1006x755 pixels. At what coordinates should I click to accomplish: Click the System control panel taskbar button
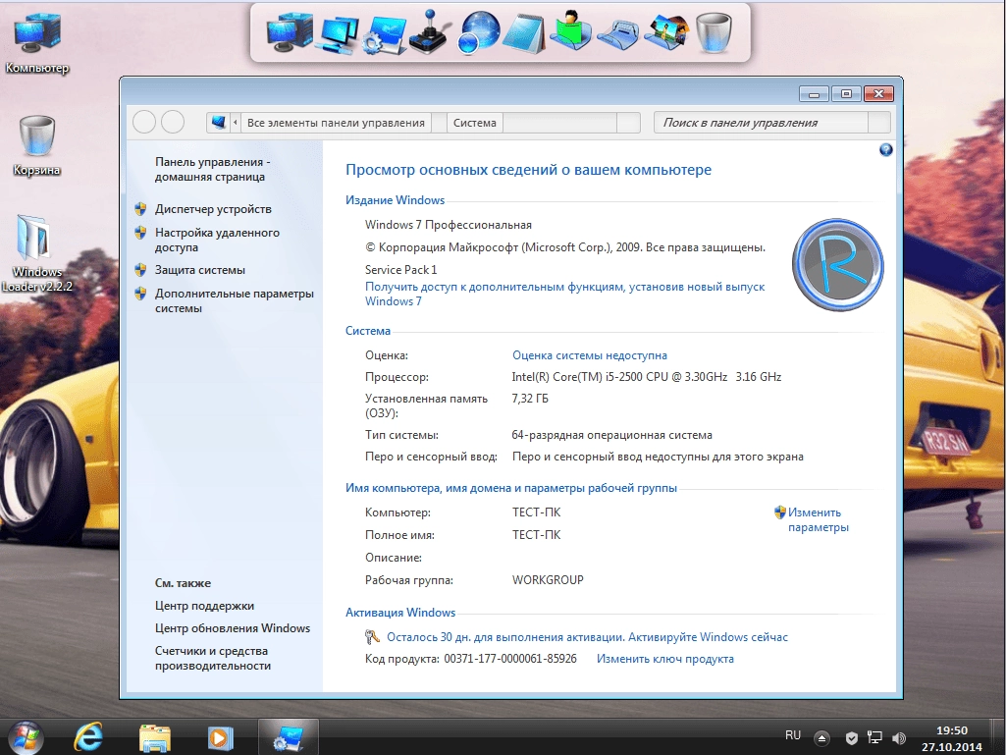click(289, 737)
